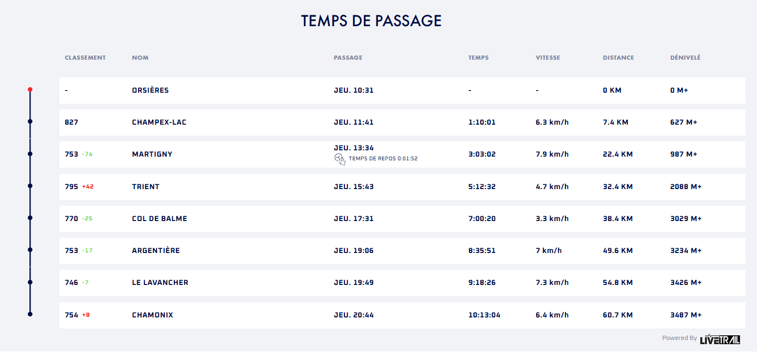
Task: Select the Dénivelé column header
Action: (x=685, y=58)
